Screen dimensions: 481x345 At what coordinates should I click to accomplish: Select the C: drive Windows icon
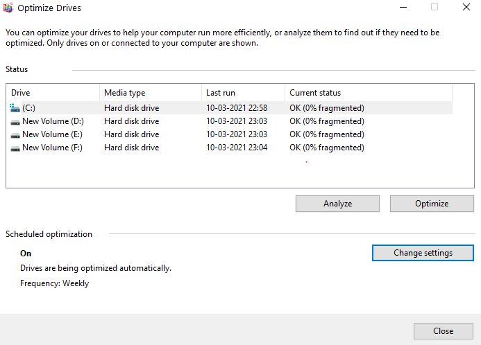(15, 108)
